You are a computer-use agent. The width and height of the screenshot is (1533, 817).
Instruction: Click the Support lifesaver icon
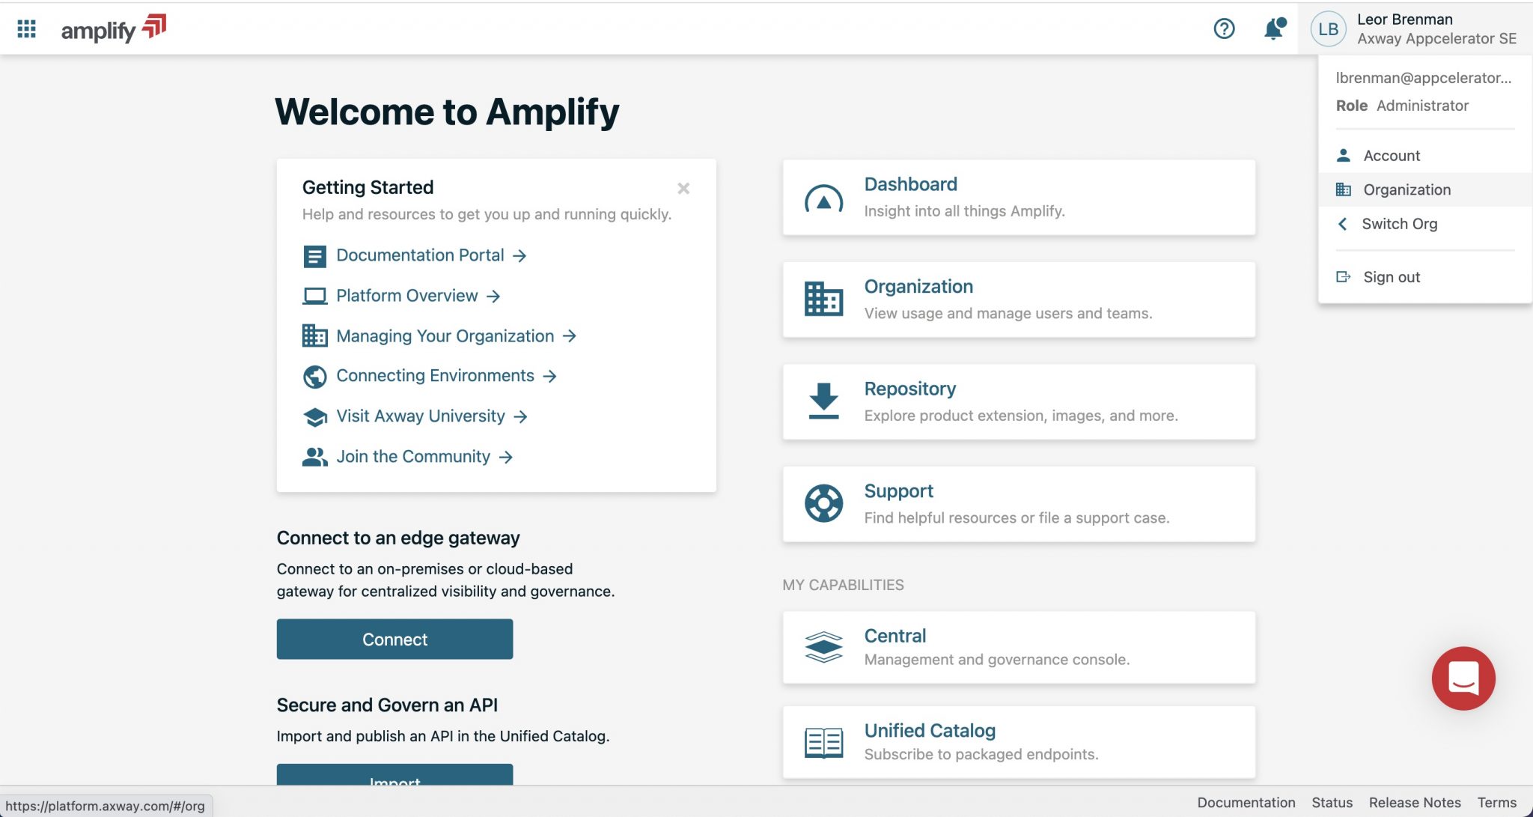(x=823, y=503)
